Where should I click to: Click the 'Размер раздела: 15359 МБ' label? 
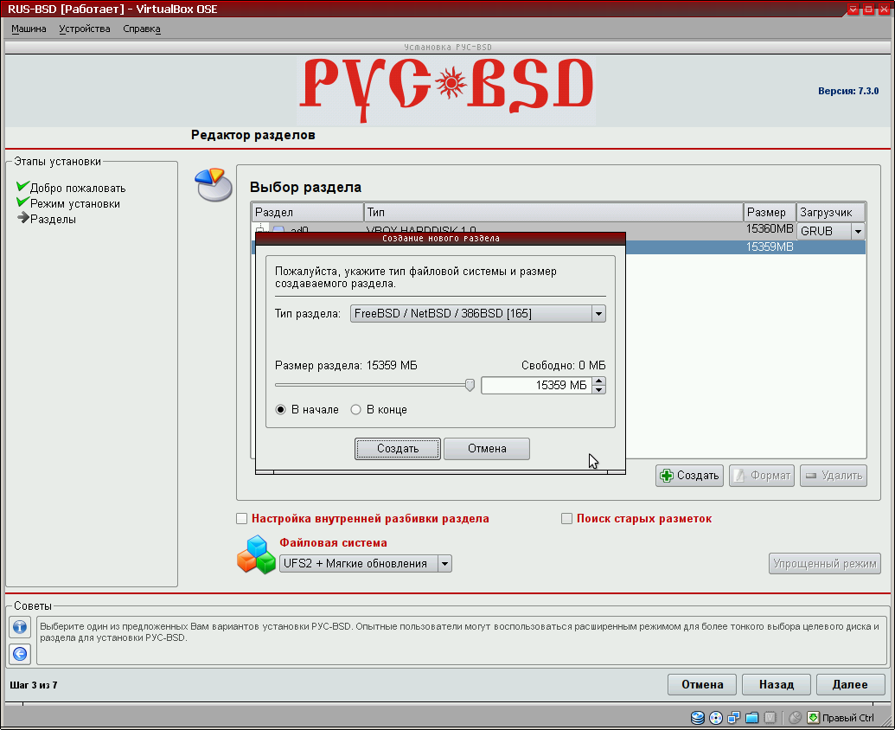tap(346, 365)
